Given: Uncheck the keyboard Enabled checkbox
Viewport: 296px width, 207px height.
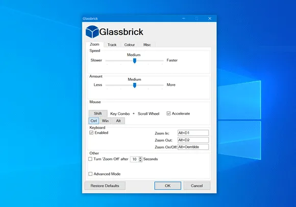Looking at the screenshot, I should (x=91, y=133).
